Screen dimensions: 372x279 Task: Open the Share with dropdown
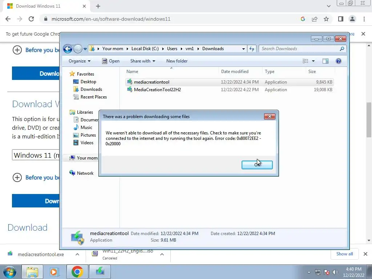[x=142, y=61]
